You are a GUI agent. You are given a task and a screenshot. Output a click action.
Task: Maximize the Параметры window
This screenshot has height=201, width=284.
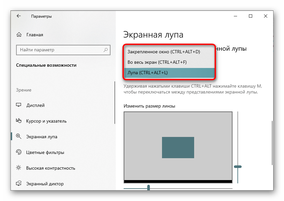(251, 16)
